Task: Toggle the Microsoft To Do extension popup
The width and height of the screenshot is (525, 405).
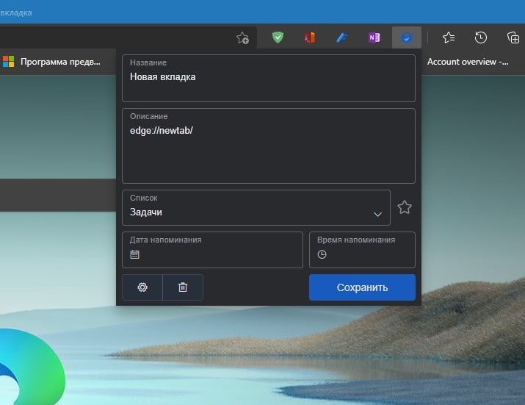Action: tap(407, 37)
